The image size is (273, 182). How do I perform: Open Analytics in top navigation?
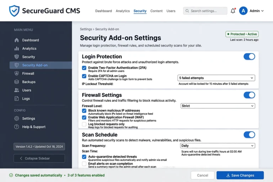click(x=123, y=11)
